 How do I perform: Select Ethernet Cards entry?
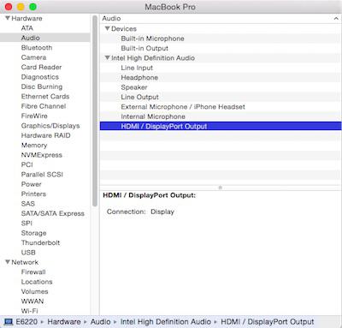(45, 97)
